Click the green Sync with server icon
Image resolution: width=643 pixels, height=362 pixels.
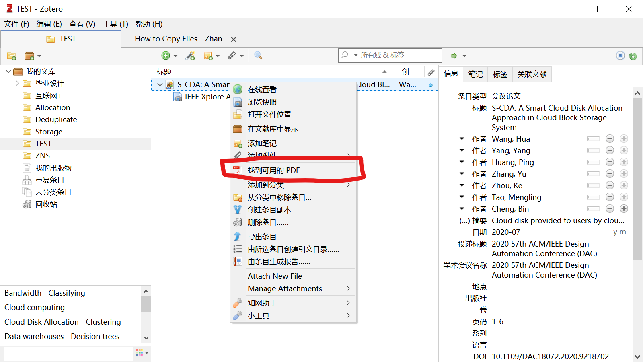click(633, 56)
